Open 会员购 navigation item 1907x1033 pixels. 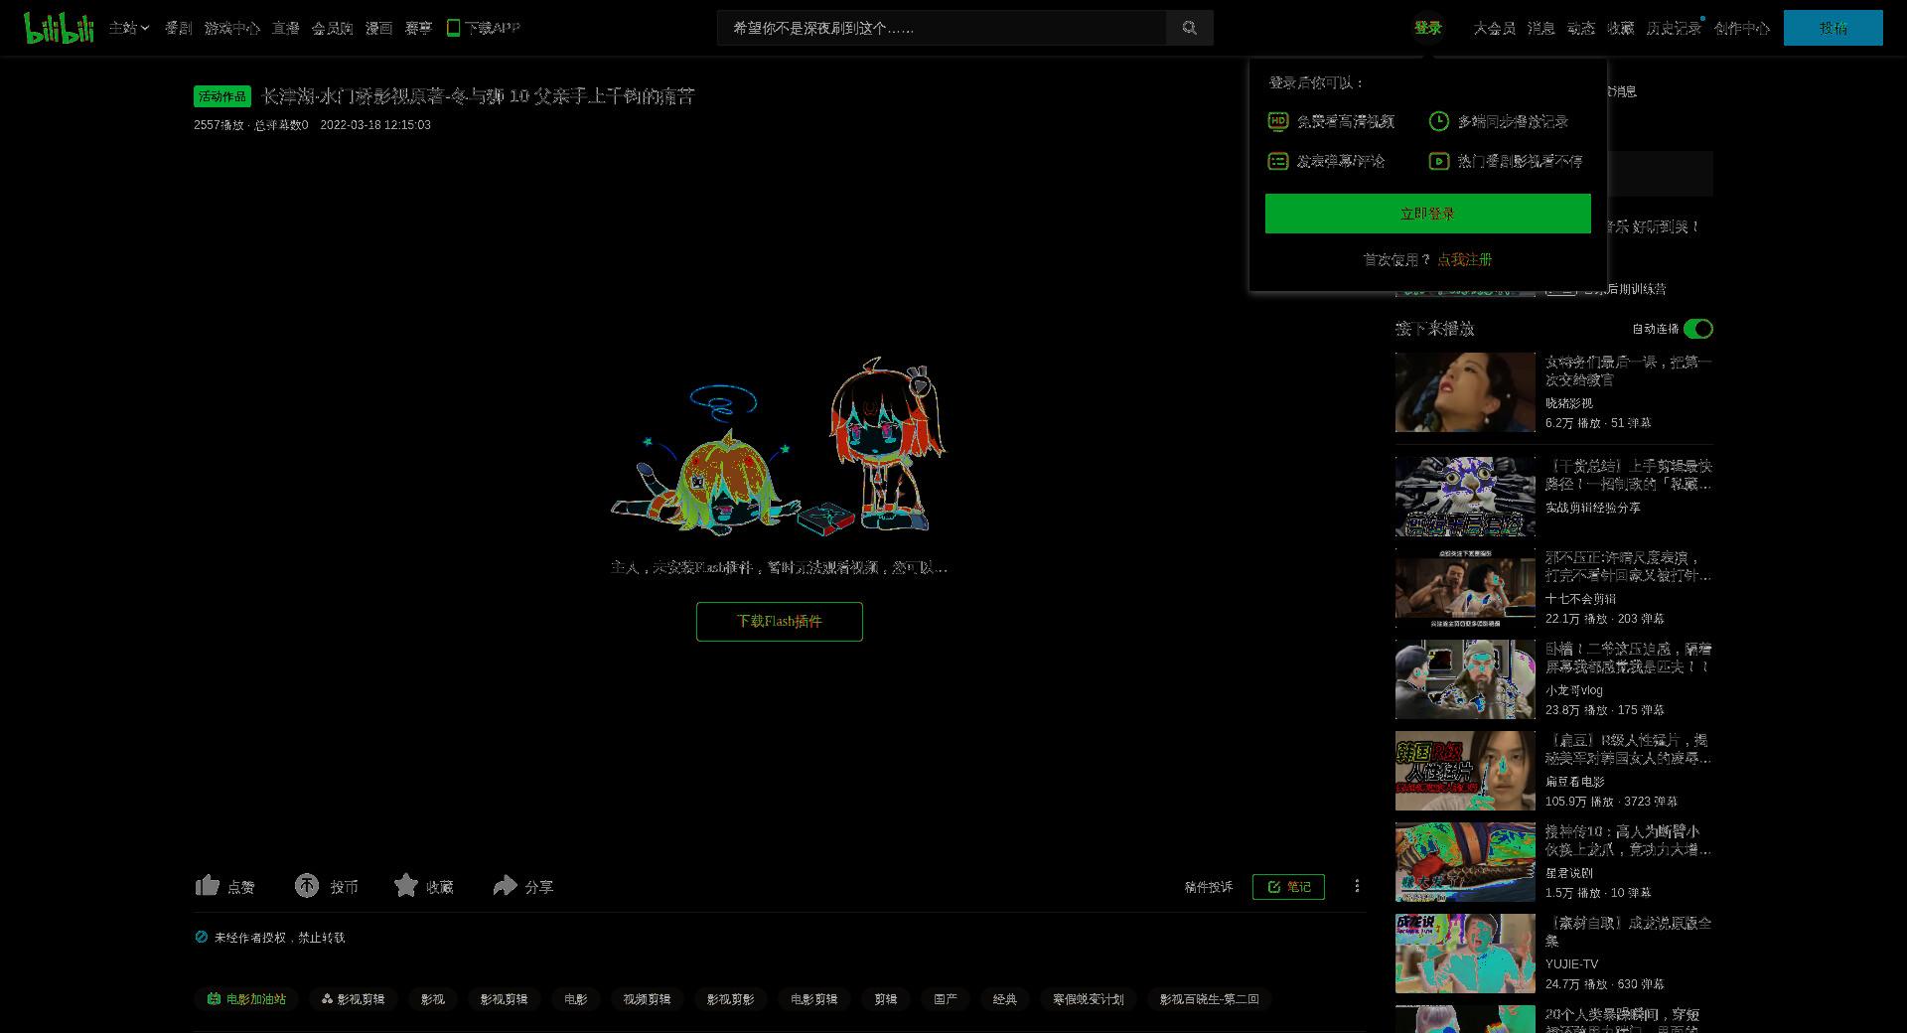tap(333, 28)
